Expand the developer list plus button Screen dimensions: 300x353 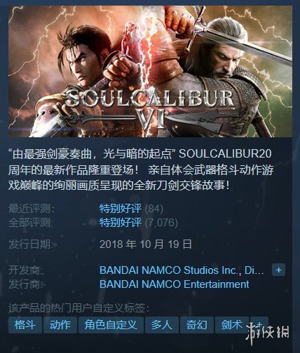[278, 270]
